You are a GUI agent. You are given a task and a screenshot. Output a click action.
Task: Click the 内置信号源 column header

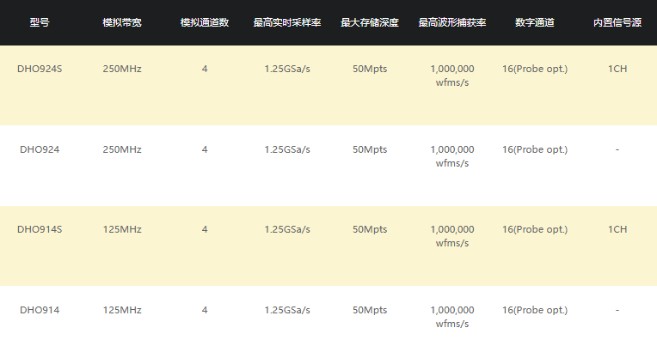click(617, 22)
